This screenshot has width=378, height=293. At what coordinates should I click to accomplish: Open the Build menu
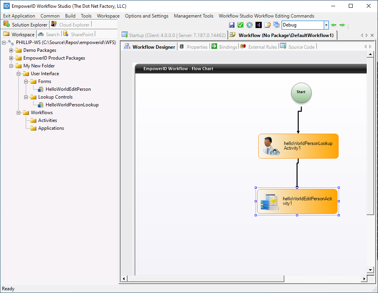click(x=70, y=16)
